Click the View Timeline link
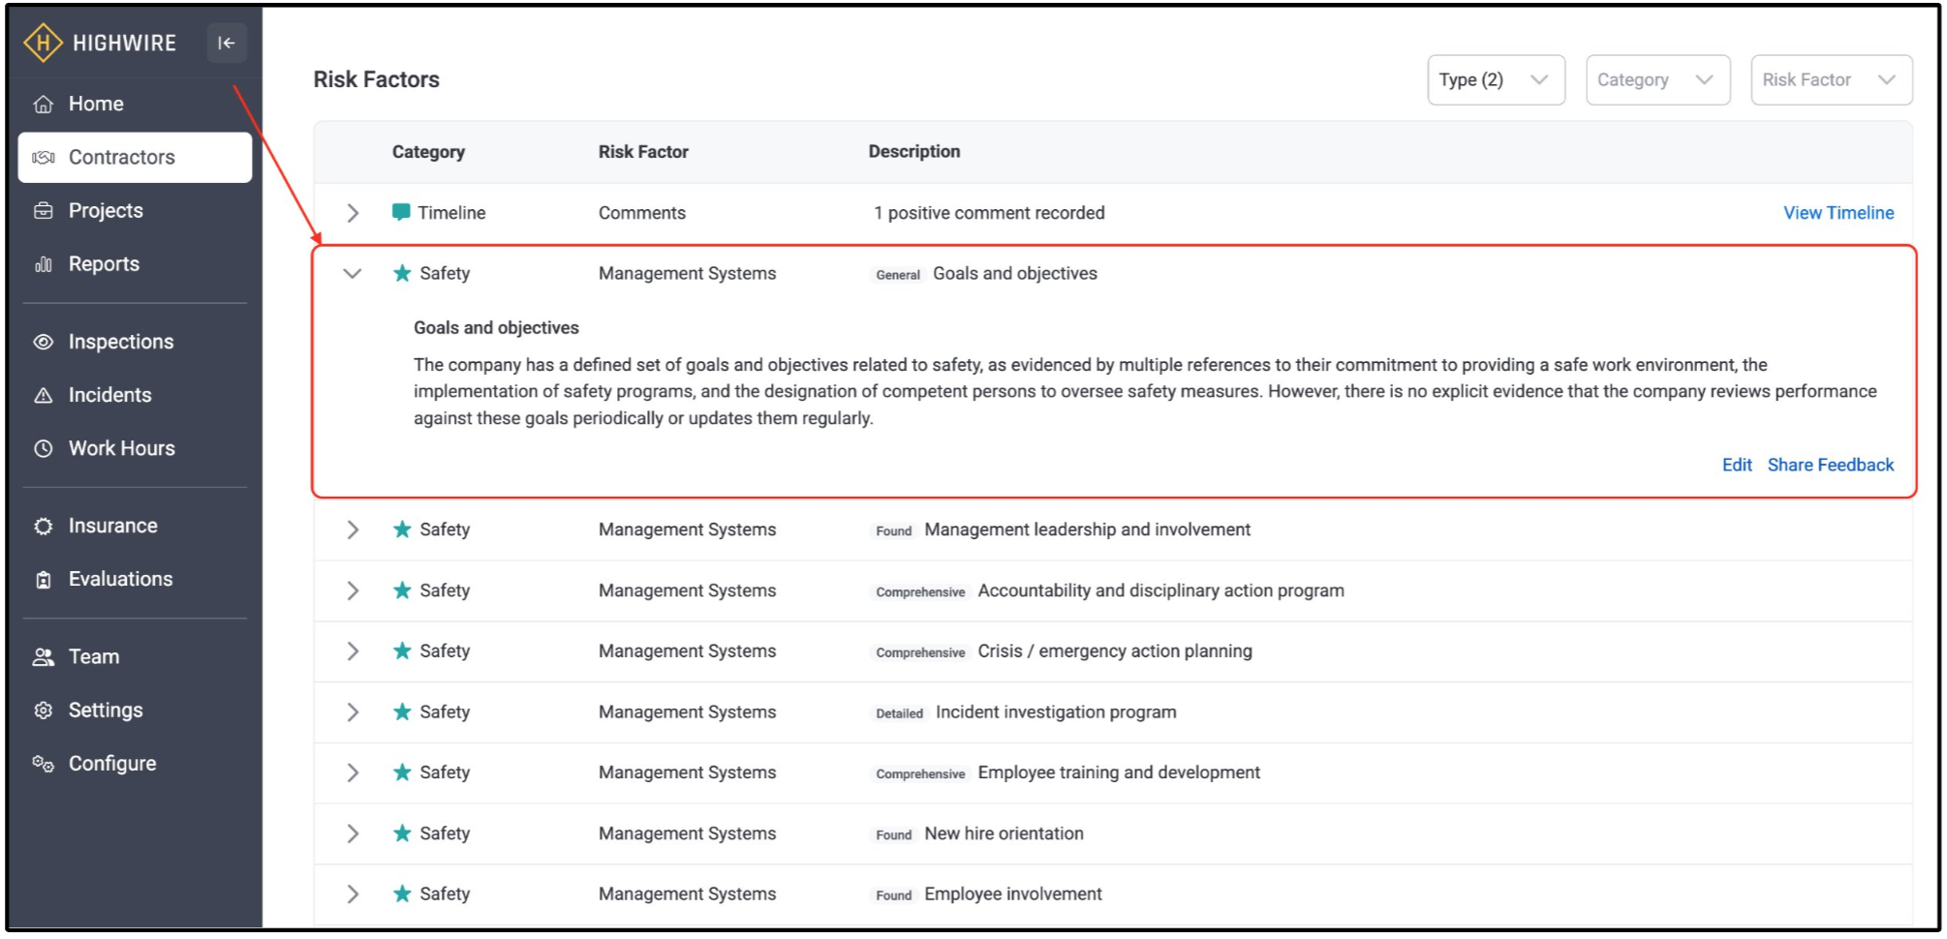1947x939 pixels. click(1839, 213)
